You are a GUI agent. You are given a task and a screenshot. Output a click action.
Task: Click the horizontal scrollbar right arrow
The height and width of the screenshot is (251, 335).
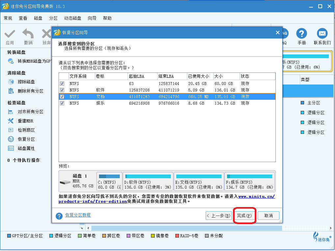[x=330, y=228]
